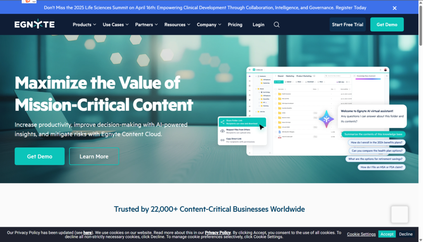Click the AI sparkle star icon

click(326, 119)
